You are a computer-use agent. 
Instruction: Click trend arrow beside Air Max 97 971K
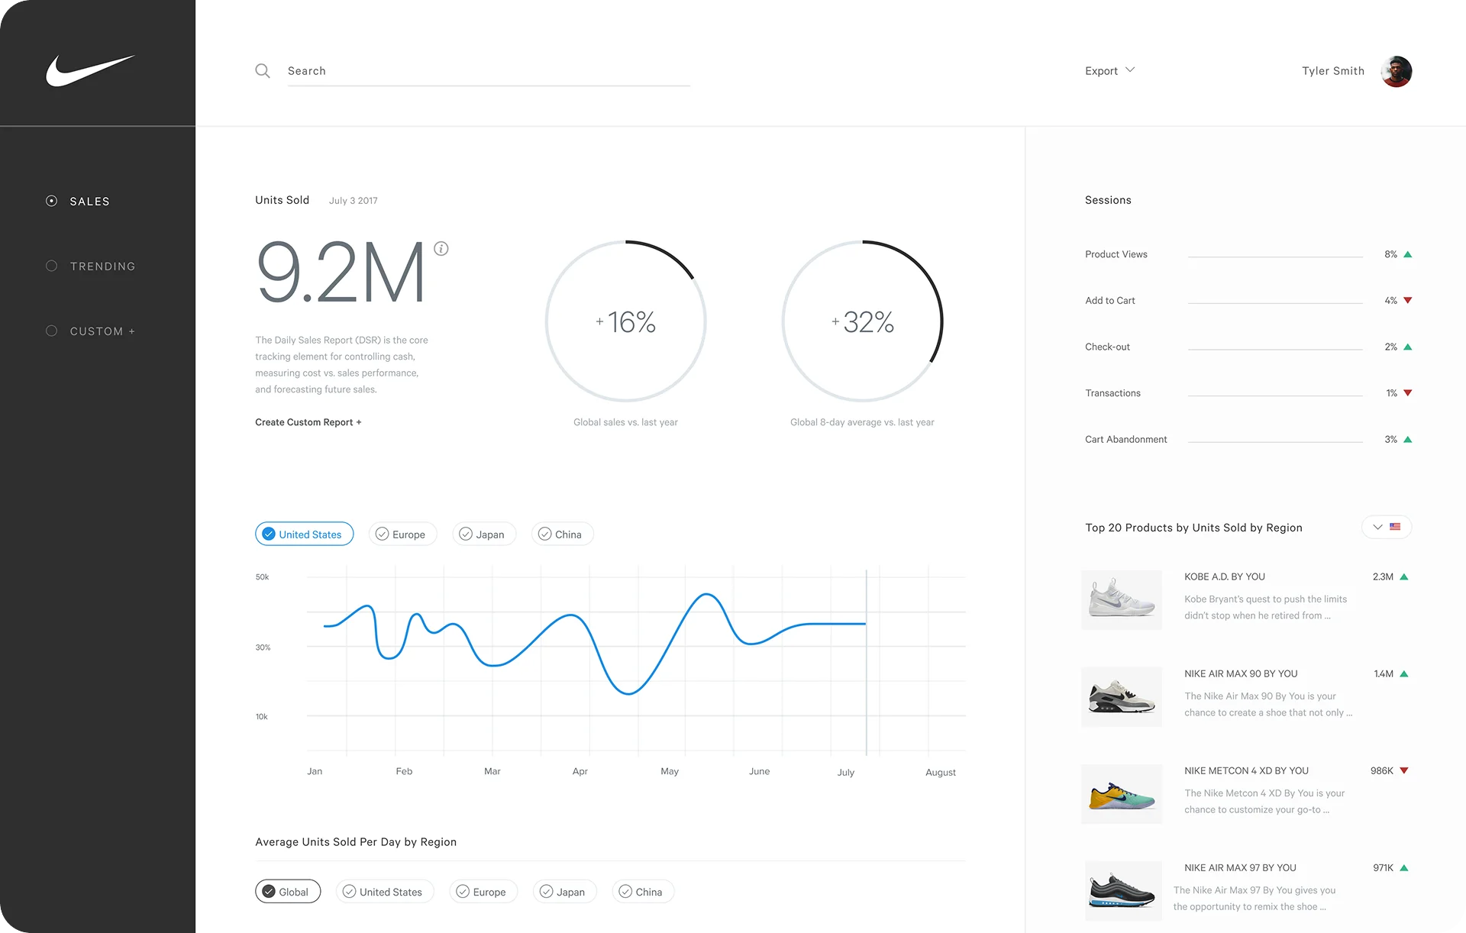(1404, 868)
